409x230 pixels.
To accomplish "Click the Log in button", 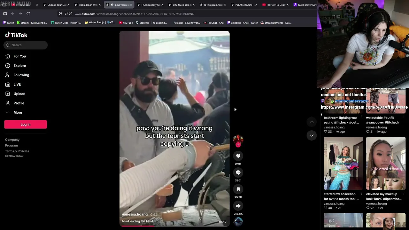I will [26, 124].
